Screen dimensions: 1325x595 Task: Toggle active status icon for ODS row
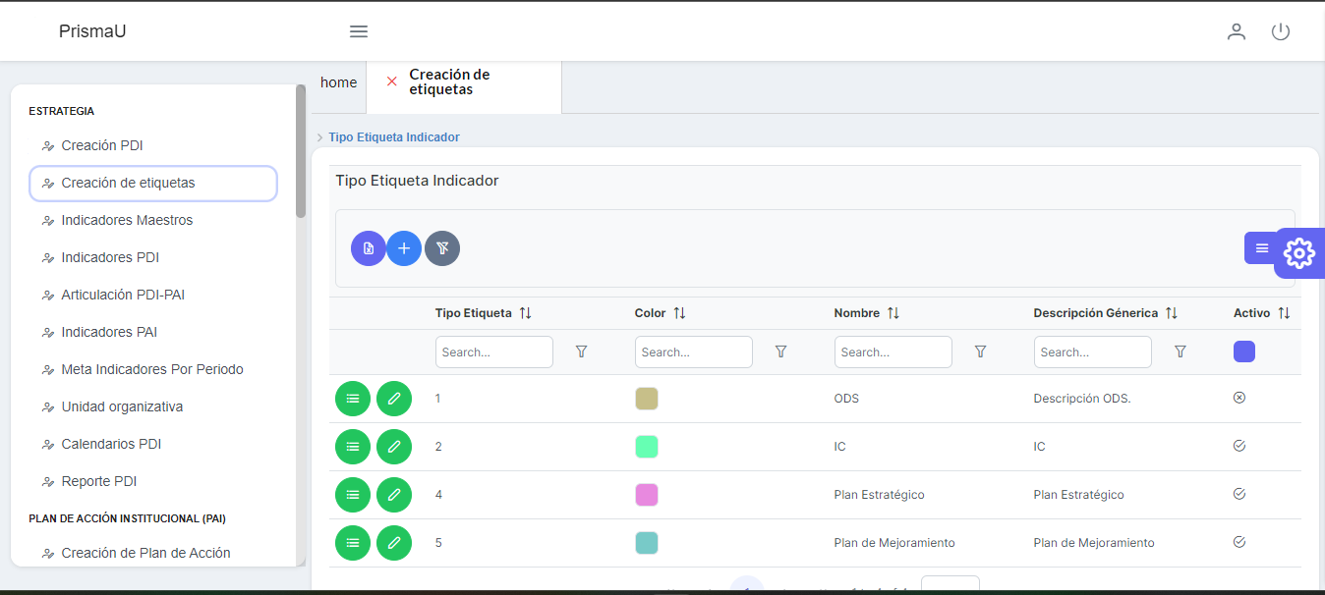[1239, 398]
